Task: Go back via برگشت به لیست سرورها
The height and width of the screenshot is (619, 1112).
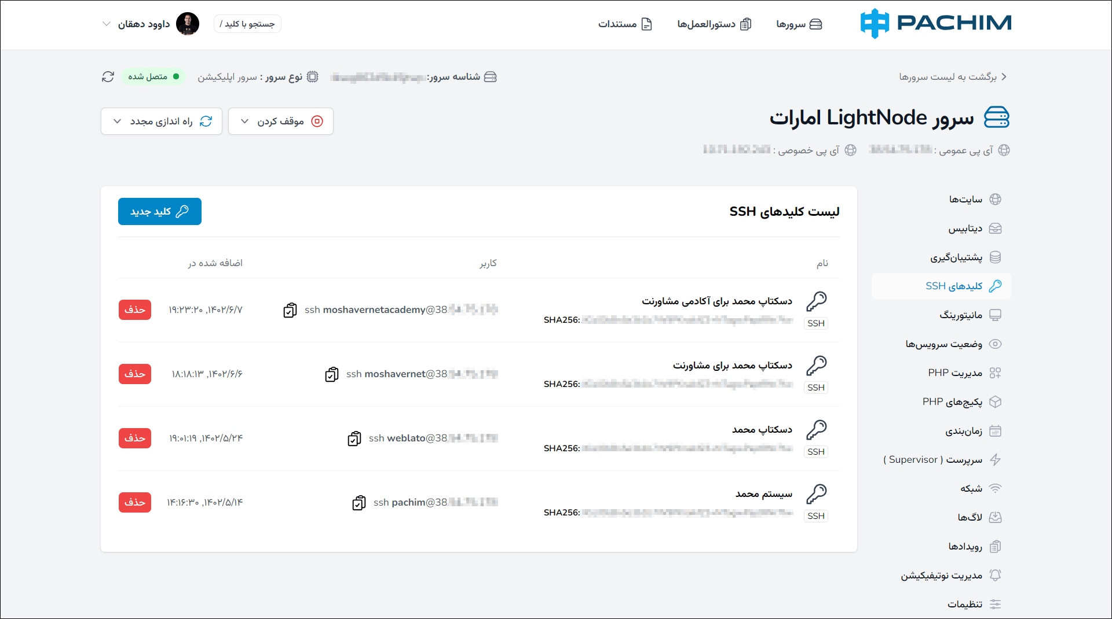Action: tap(953, 77)
